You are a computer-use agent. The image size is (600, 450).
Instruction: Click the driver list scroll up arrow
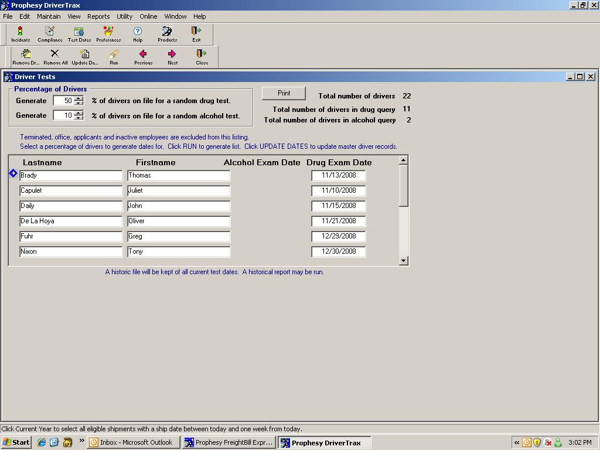point(403,160)
